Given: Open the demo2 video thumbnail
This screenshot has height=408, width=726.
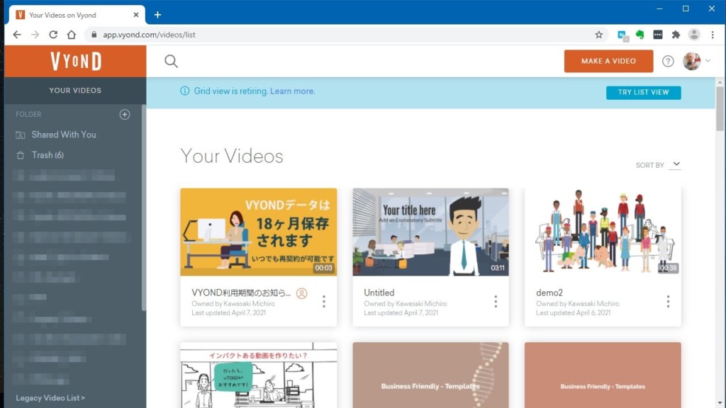Looking at the screenshot, I should [603, 232].
